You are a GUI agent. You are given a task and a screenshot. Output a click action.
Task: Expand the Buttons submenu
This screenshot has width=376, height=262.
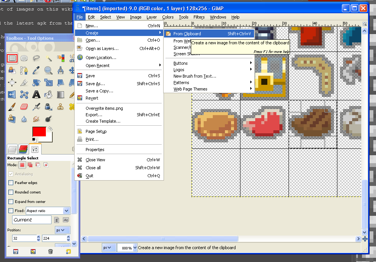click(208, 63)
